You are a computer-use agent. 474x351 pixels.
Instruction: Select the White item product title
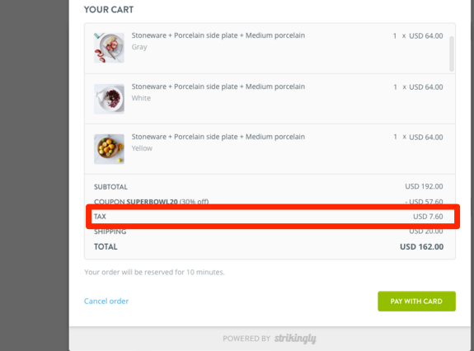pyautogui.click(x=218, y=87)
